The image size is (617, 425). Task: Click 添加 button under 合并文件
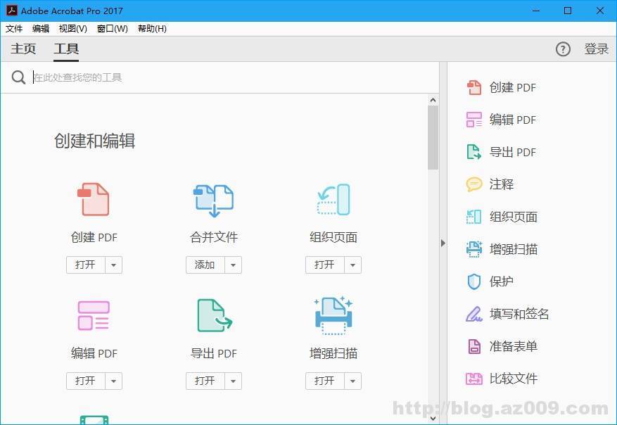205,265
